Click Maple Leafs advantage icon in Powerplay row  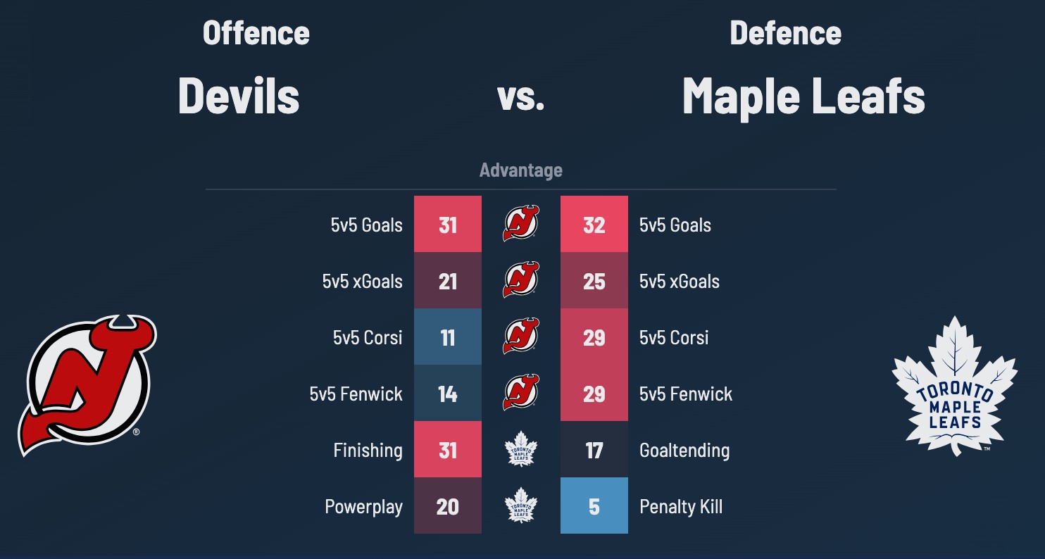coord(521,505)
